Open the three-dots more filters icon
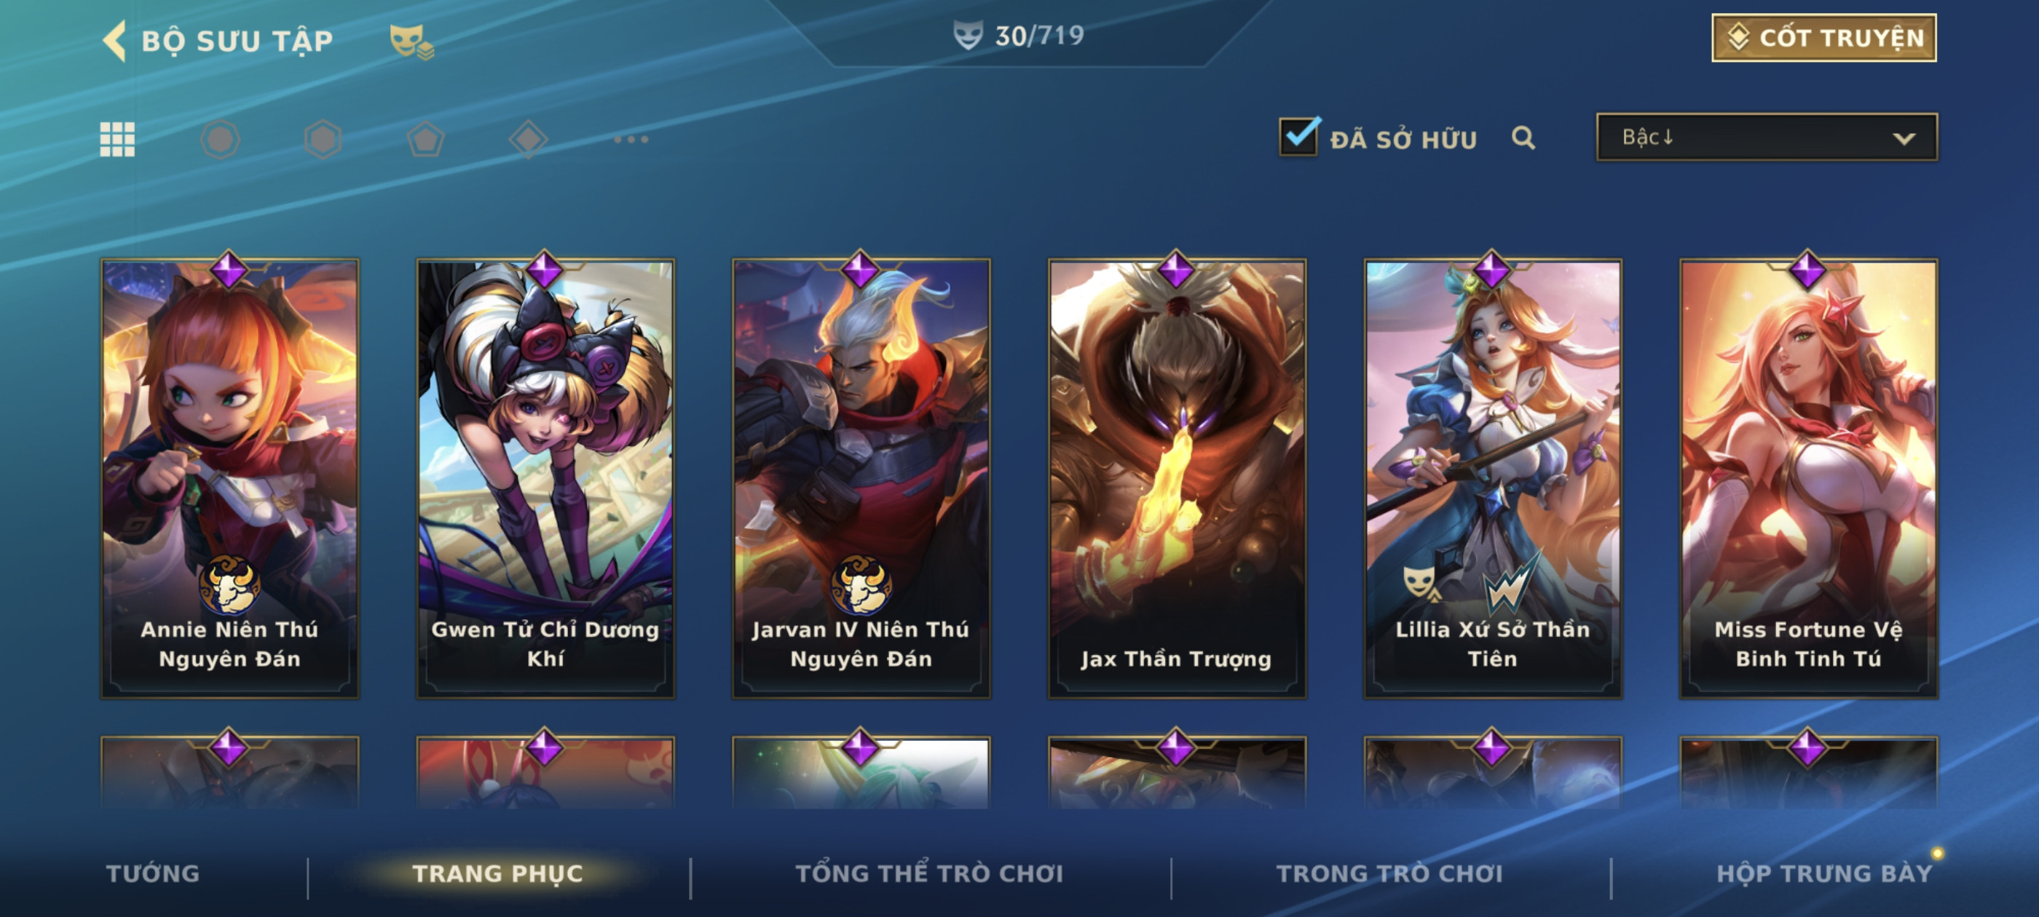Image resolution: width=2039 pixels, height=917 pixels. tap(631, 139)
